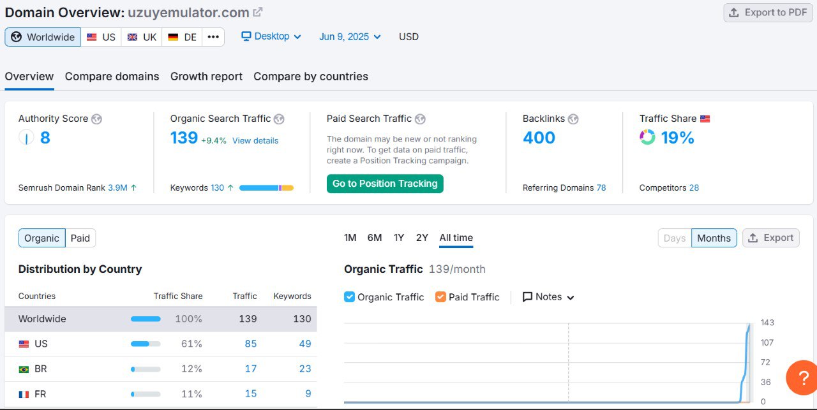
Task: Click the Days granularity button
Action: (x=675, y=238)
